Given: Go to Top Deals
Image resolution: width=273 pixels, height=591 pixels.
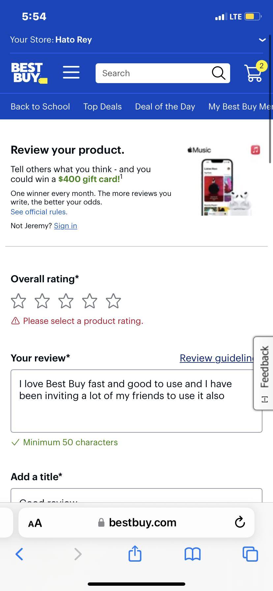Looking at the screenshot, I should [102, 106].
